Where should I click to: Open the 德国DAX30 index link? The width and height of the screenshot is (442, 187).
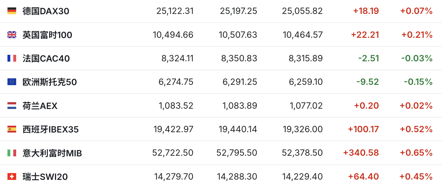pyautogui.click(x=46, y=11)
